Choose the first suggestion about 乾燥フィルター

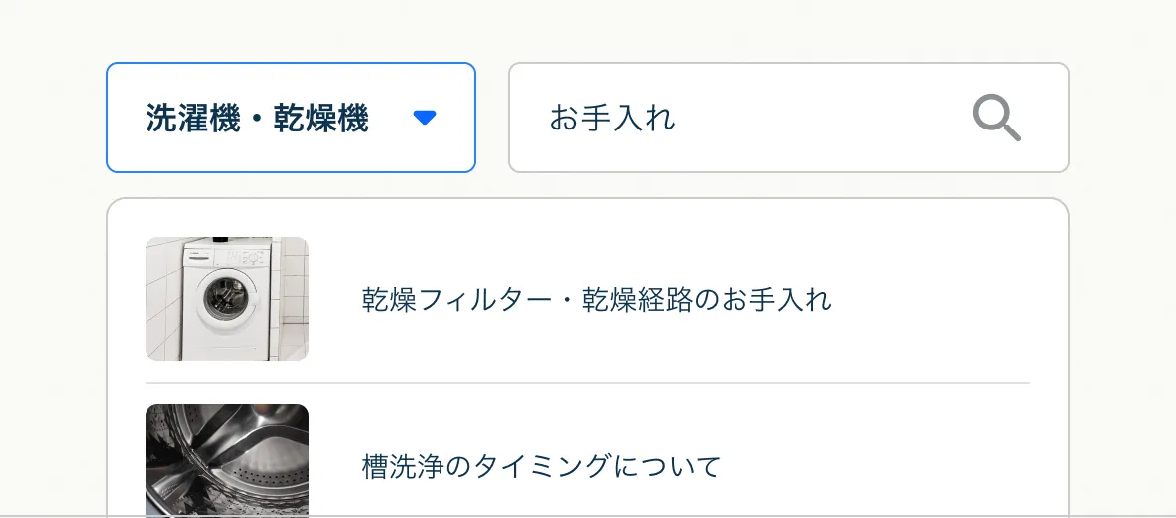pyautogui.click(x=588, y=299)
